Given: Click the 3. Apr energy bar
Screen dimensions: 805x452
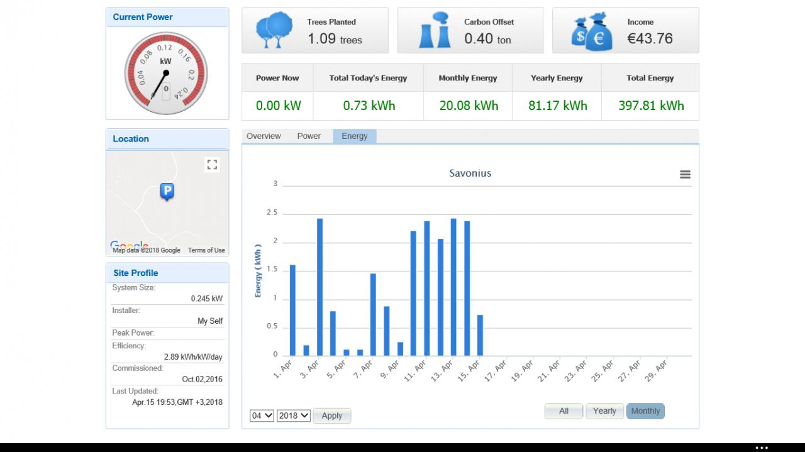Looking at the screenshot, I should 319,287.
